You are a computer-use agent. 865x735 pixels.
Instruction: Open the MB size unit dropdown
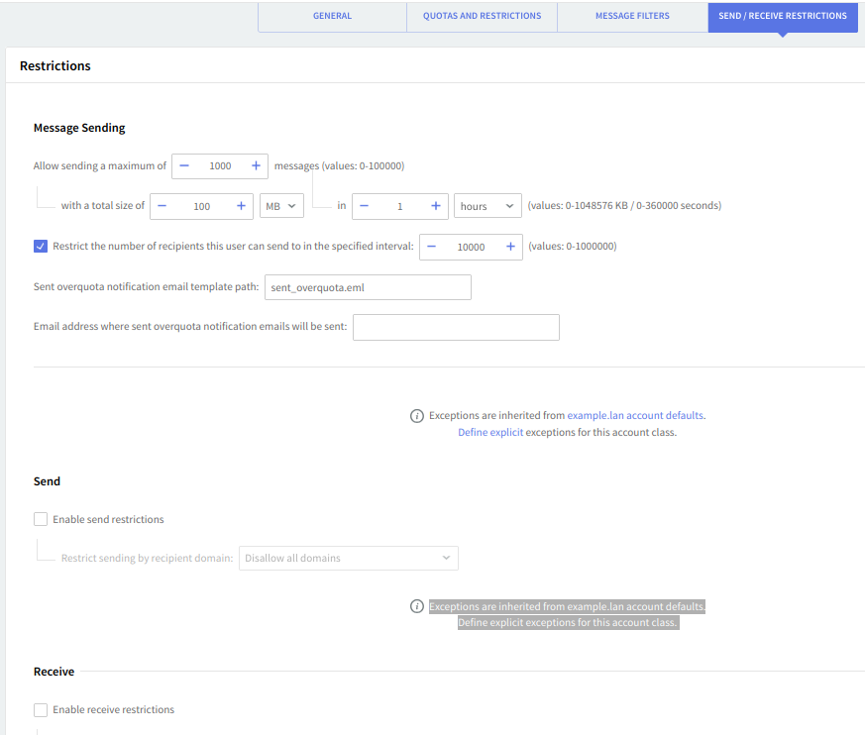click(x=281, y=206)
